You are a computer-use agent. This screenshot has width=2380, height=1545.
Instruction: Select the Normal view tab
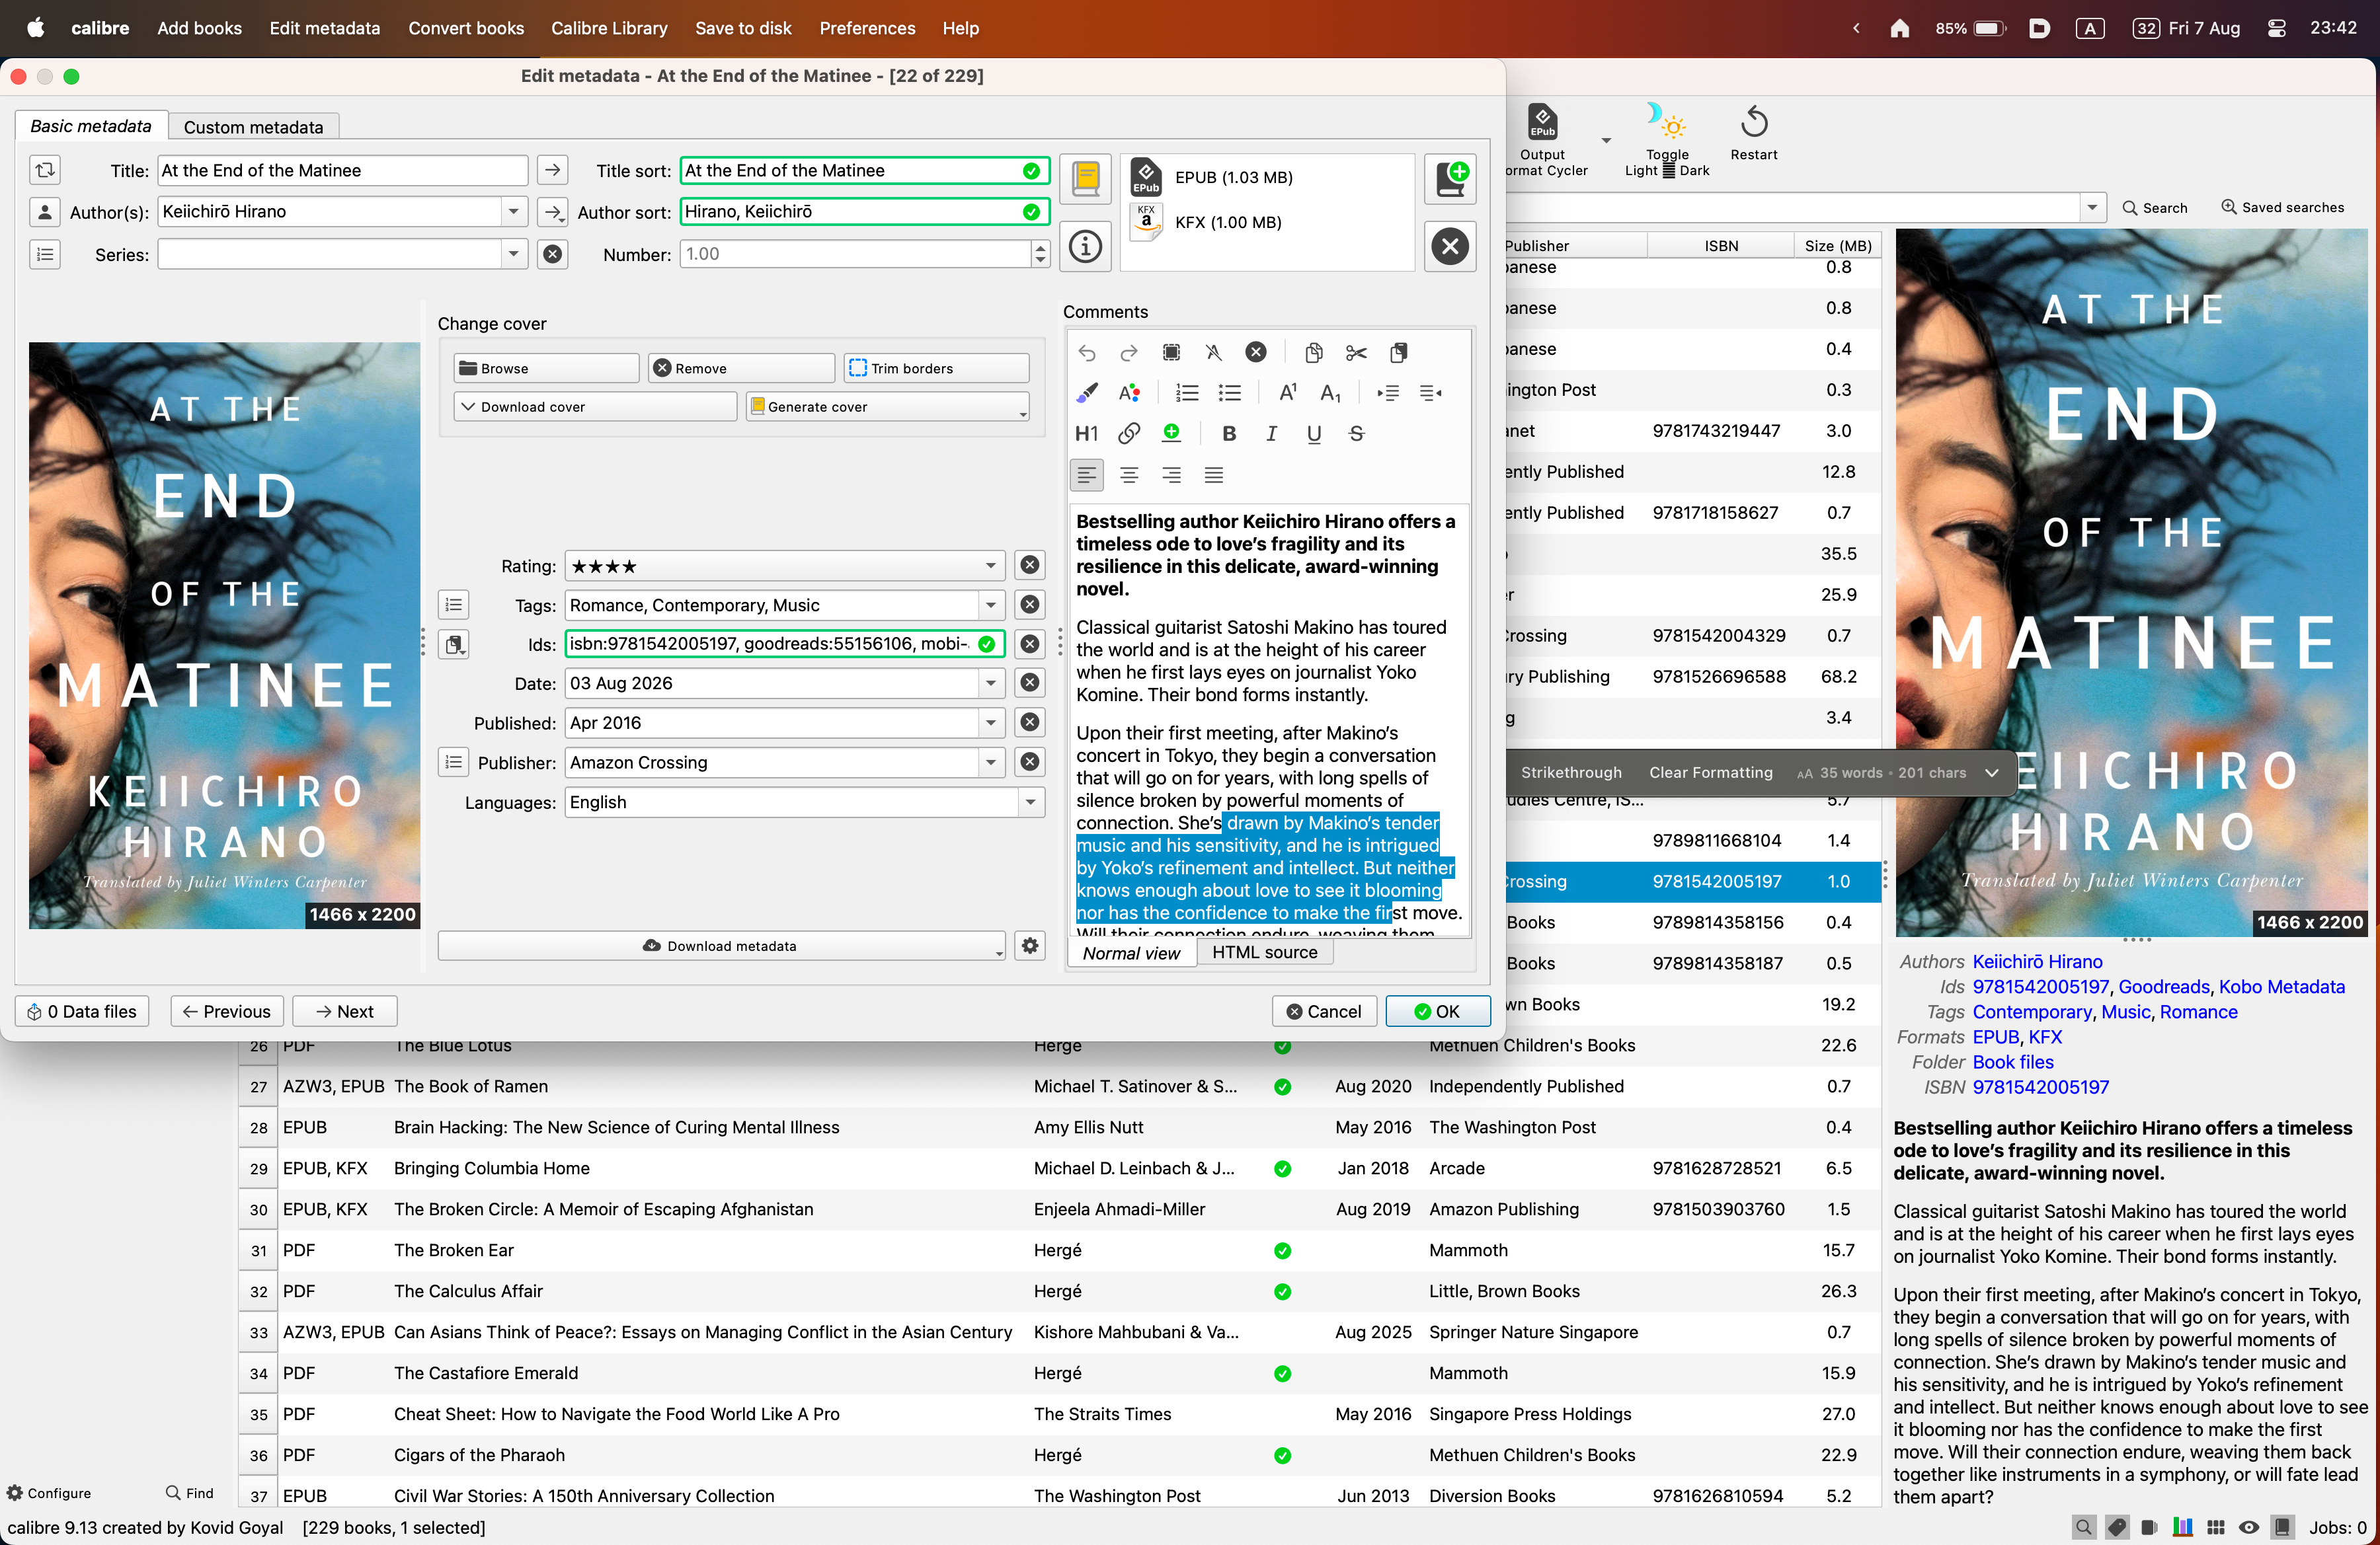click(x=1131, y=954)
